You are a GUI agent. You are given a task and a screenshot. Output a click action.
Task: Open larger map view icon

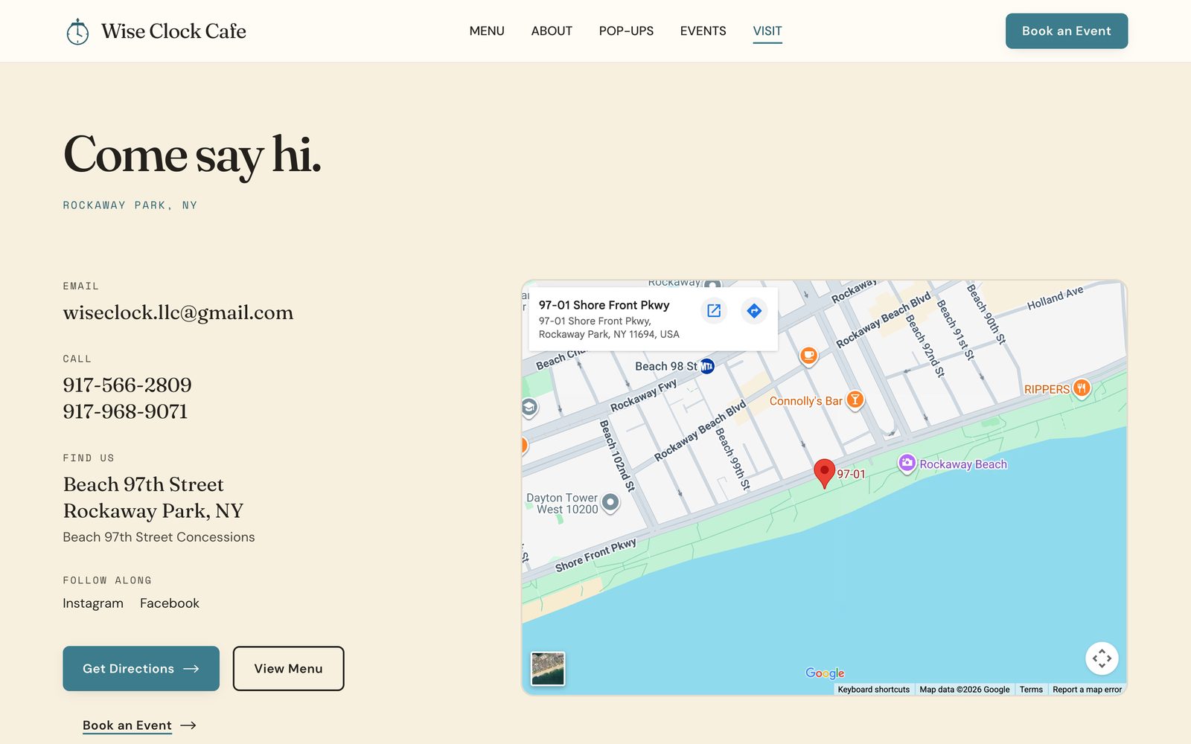click(714, 311)
